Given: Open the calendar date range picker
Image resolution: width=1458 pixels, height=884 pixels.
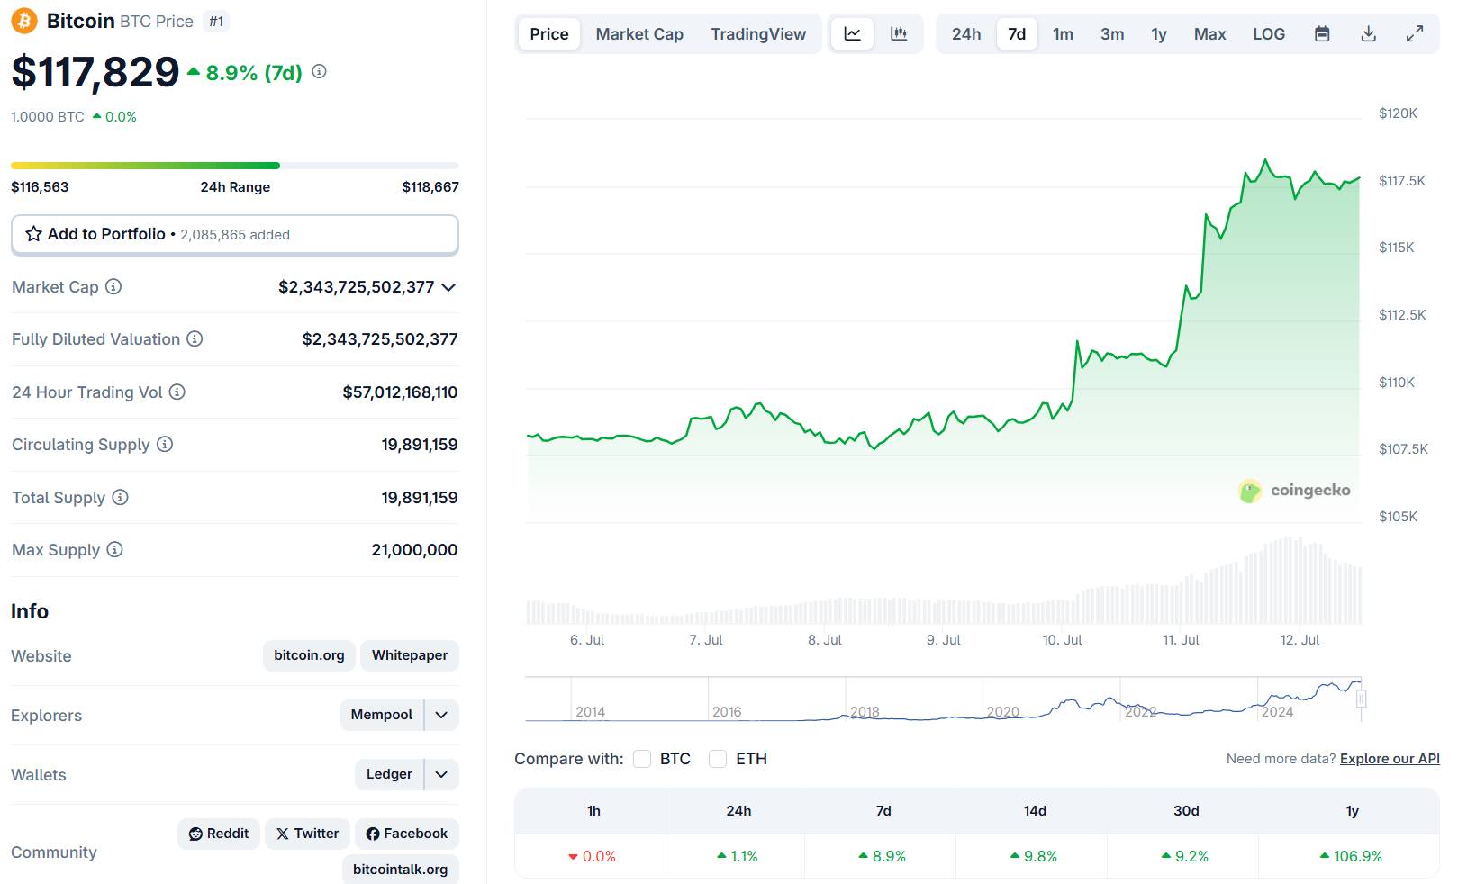Looking at the screenshot, I should pos(1322,34).
